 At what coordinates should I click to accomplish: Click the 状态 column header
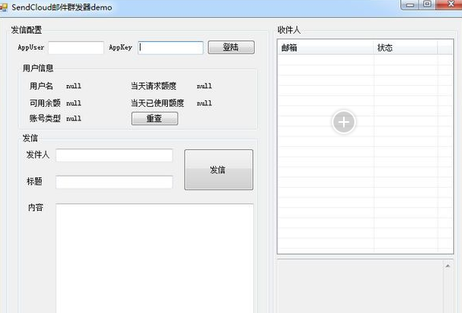pyautogui.click(x=406, y=47)
